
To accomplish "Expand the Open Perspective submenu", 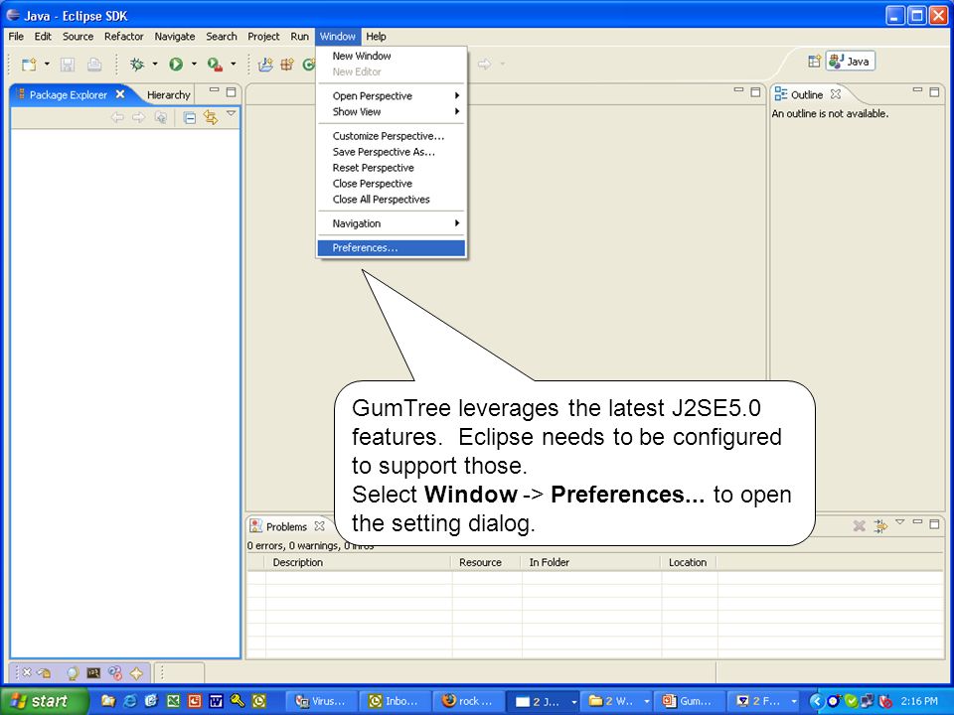I will click(x=392, y=96).
